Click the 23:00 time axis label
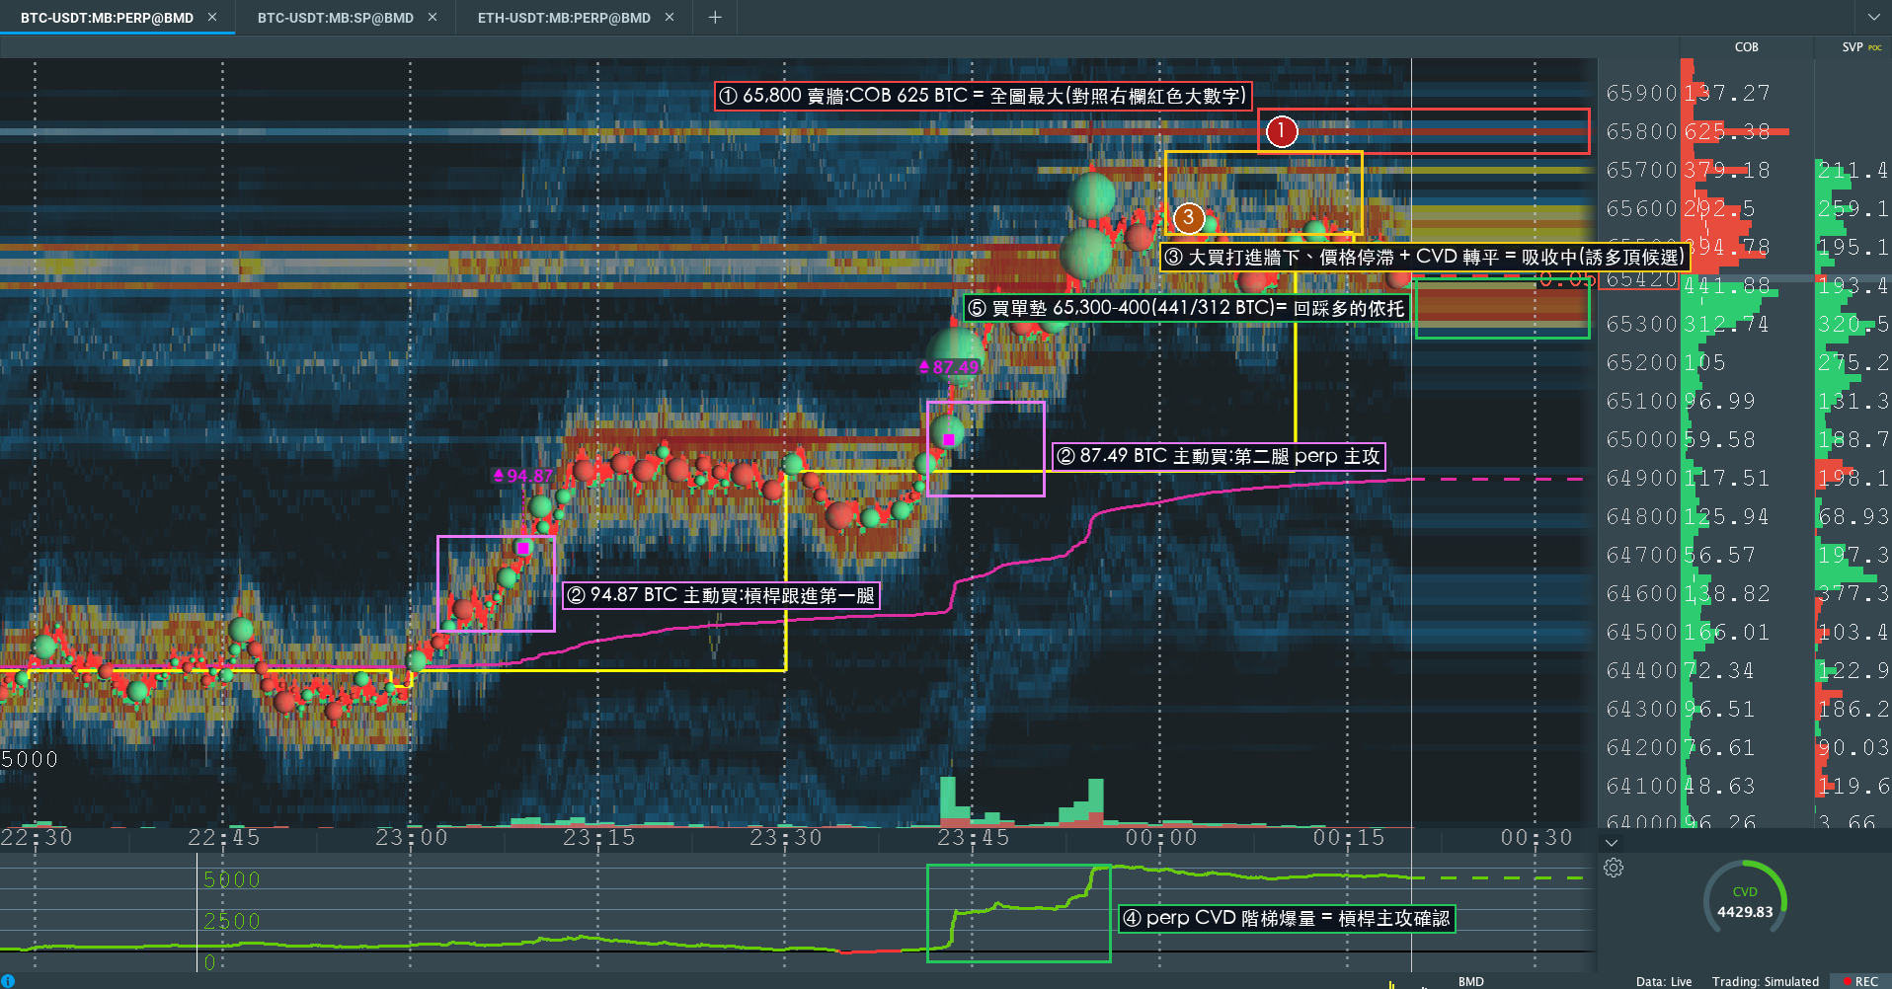 pos(412,838)
